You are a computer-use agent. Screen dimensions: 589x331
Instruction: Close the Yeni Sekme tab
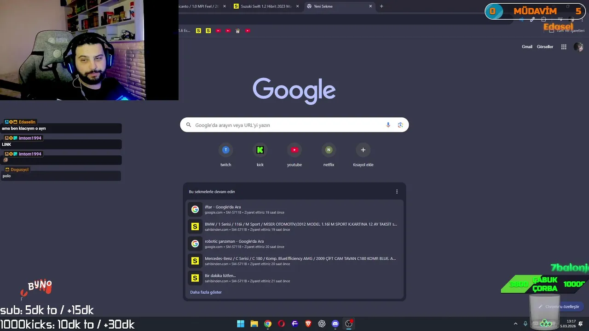[x=370, y=6]
